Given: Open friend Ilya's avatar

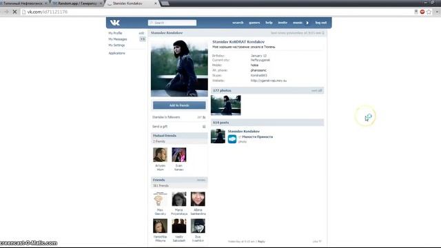Looking at the screenshot, I should [198, 226].
